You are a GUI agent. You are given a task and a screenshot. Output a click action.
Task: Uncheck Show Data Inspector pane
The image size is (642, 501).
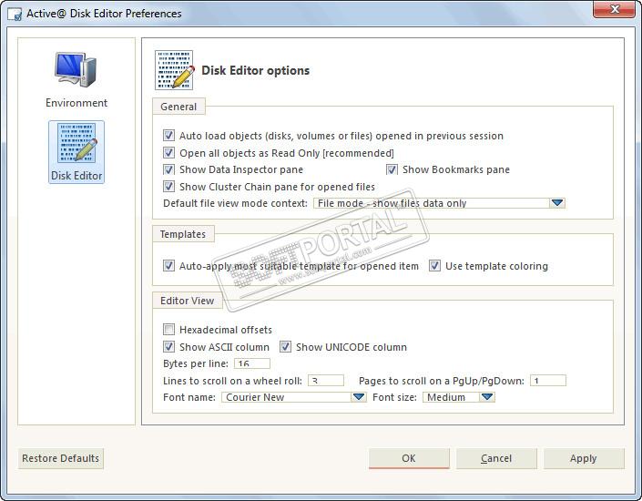pos(168,169)
